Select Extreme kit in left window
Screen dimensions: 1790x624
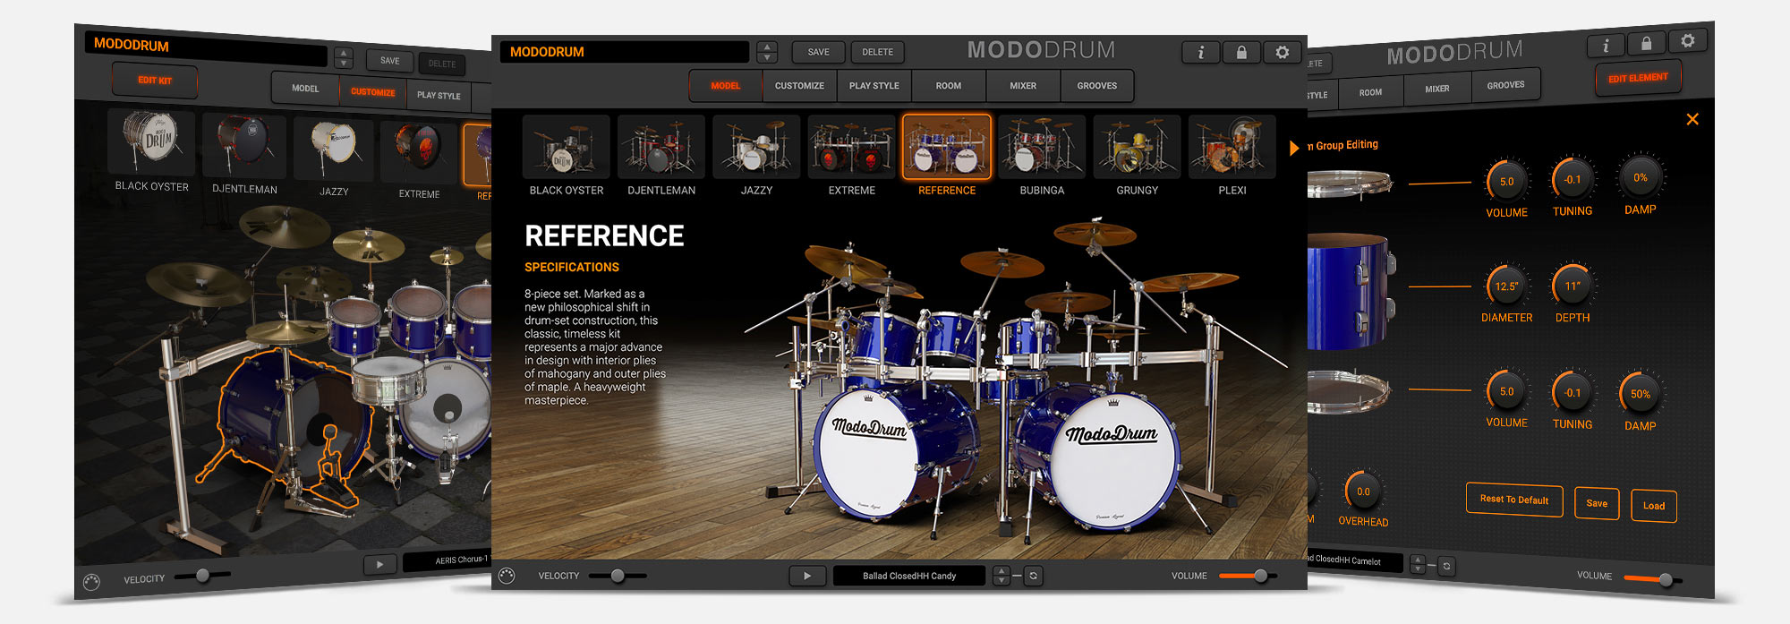(419, 152)
